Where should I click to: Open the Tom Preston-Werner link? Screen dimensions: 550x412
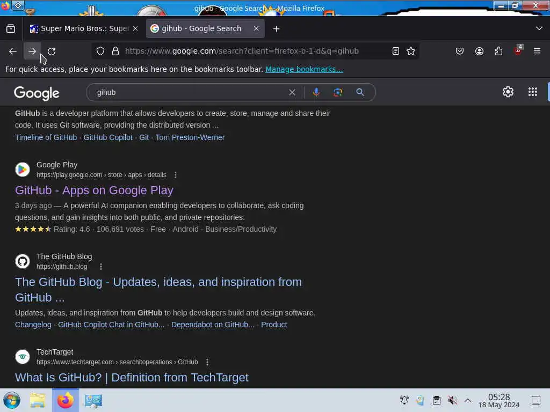[190, 137]
